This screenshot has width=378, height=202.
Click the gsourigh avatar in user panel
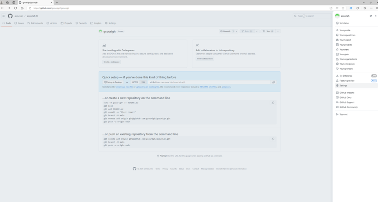[337, 16]
